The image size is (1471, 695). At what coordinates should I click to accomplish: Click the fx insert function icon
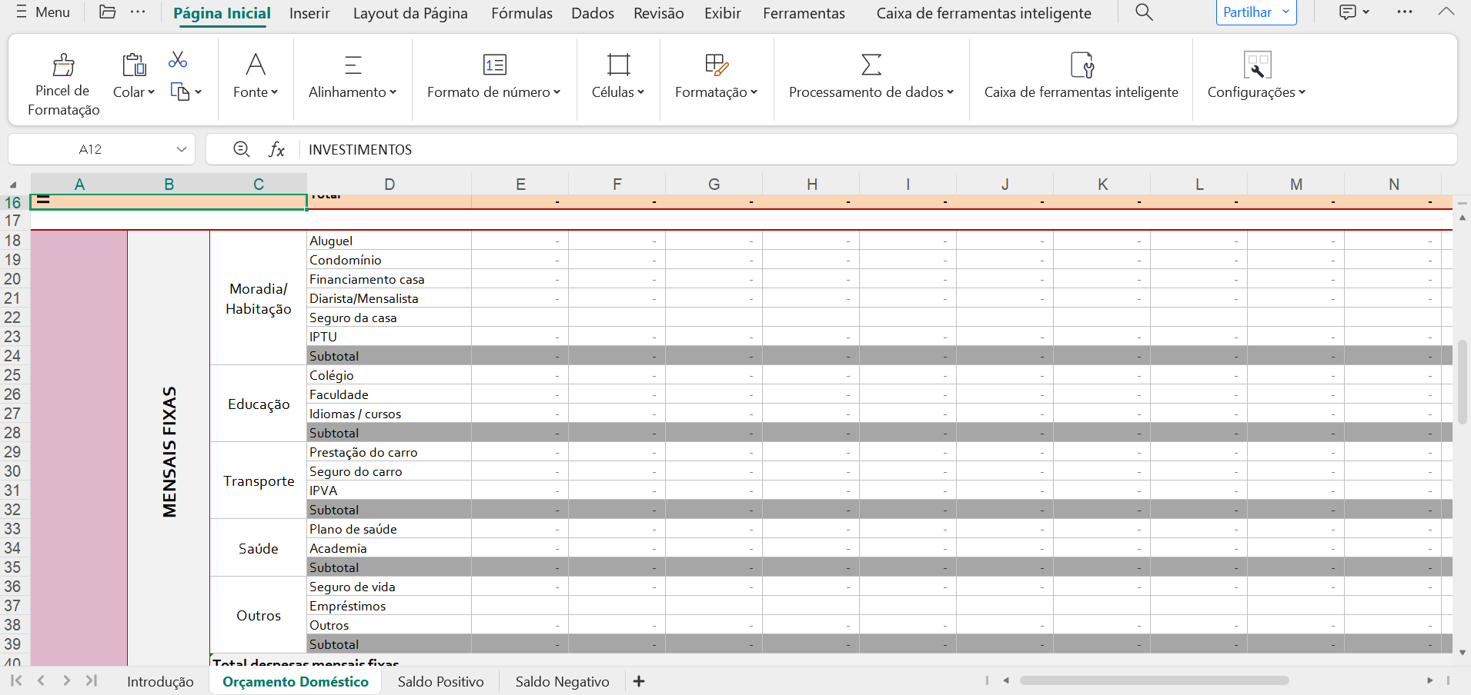tap(277, 149)
